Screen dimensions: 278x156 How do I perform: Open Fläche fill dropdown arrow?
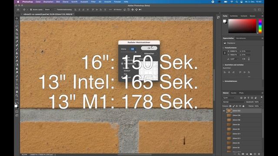[x=261, y=106]
